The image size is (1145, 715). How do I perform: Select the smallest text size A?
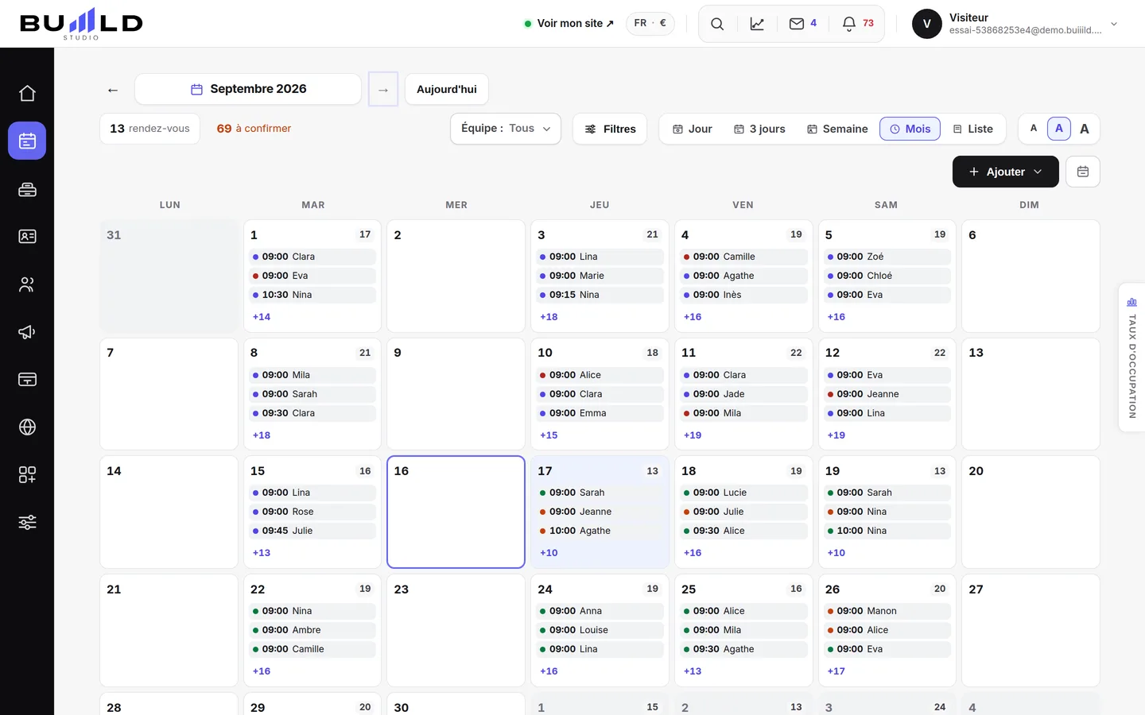click(1034, 129)
